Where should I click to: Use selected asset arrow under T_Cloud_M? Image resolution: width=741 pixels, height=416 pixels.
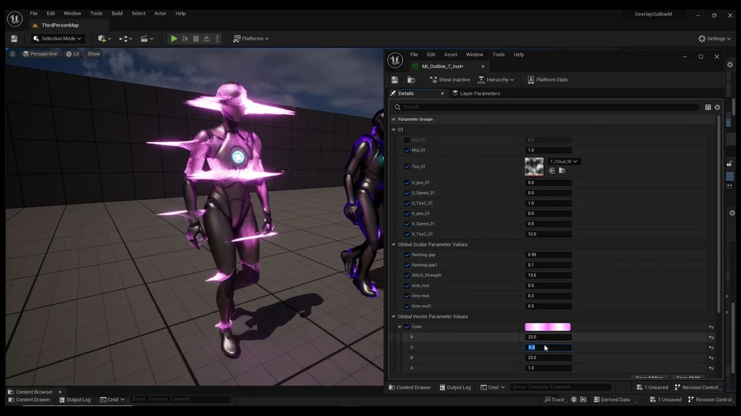tap(552, 171)
